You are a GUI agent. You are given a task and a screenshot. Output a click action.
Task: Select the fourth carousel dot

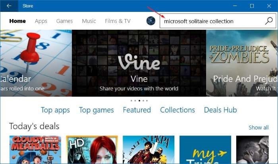[x=143, y=101]
